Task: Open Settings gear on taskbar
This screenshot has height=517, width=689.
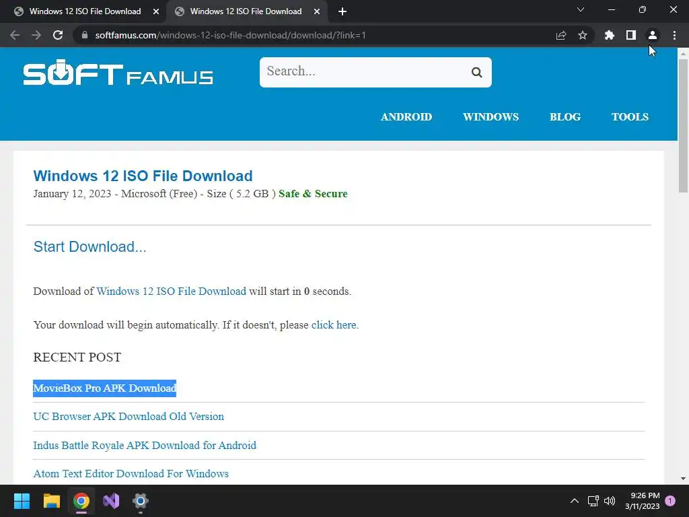Action: [x=141, y=501]
